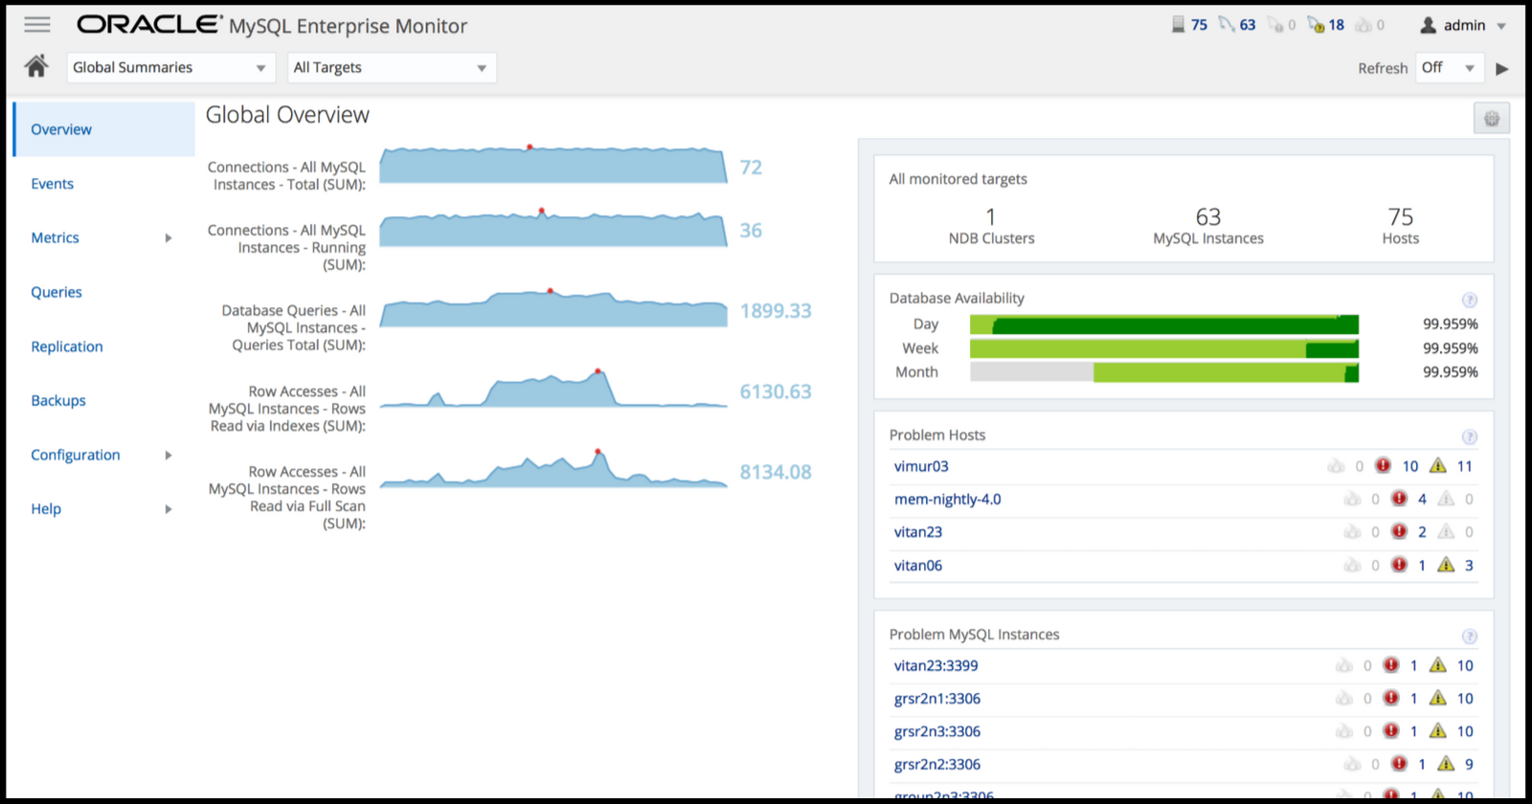Click the critical icon for grsr2n2:3306
1532x804 pixels.
coord(1399,764)
